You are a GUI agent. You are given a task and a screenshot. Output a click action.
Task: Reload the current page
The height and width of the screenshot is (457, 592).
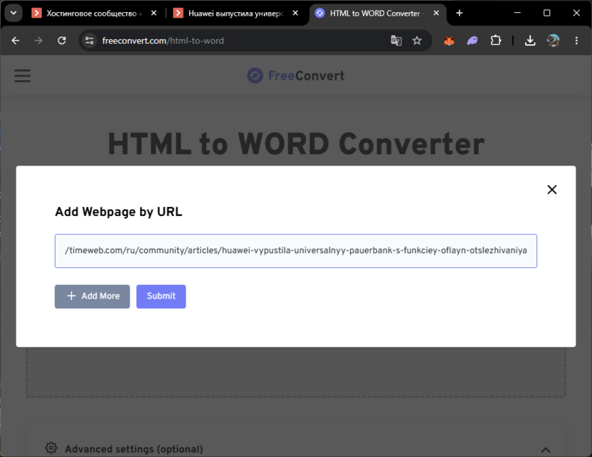(x=62, y=41)
